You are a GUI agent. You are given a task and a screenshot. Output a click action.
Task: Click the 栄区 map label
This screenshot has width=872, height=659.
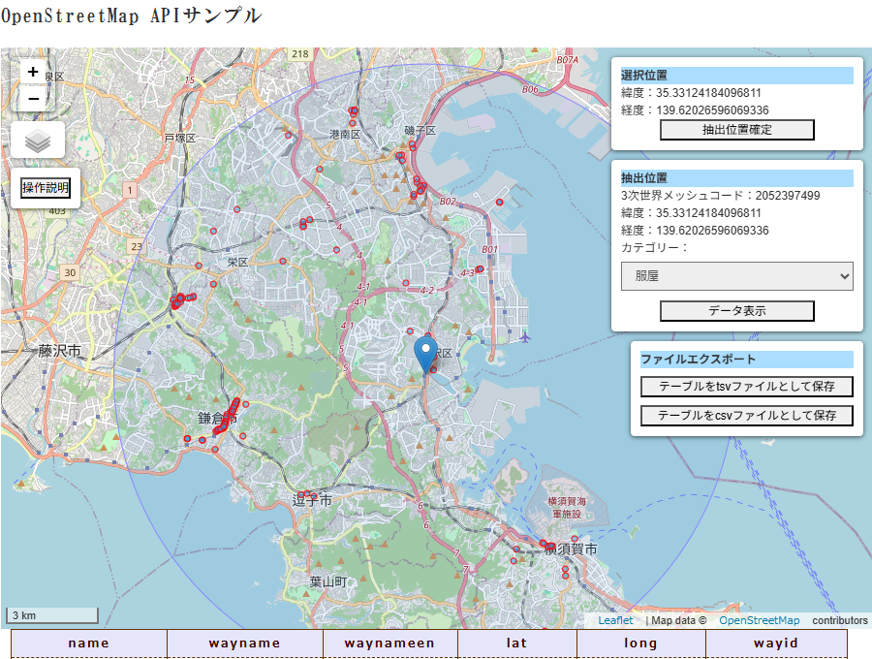[x=237, y=262]
